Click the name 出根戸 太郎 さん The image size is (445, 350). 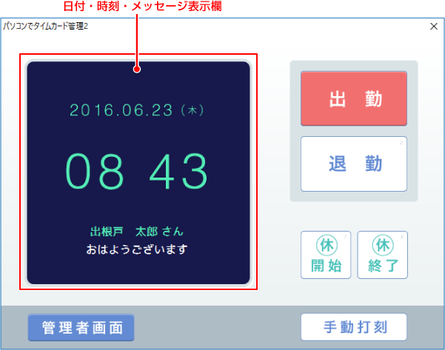137,232
